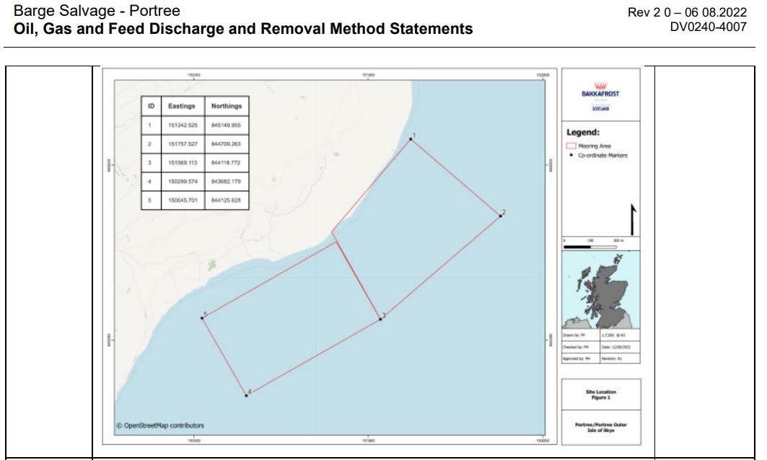Screen dimensions: 767x460
Task: Select coordinate marker 1 on the map
Action: pos(411,139)
